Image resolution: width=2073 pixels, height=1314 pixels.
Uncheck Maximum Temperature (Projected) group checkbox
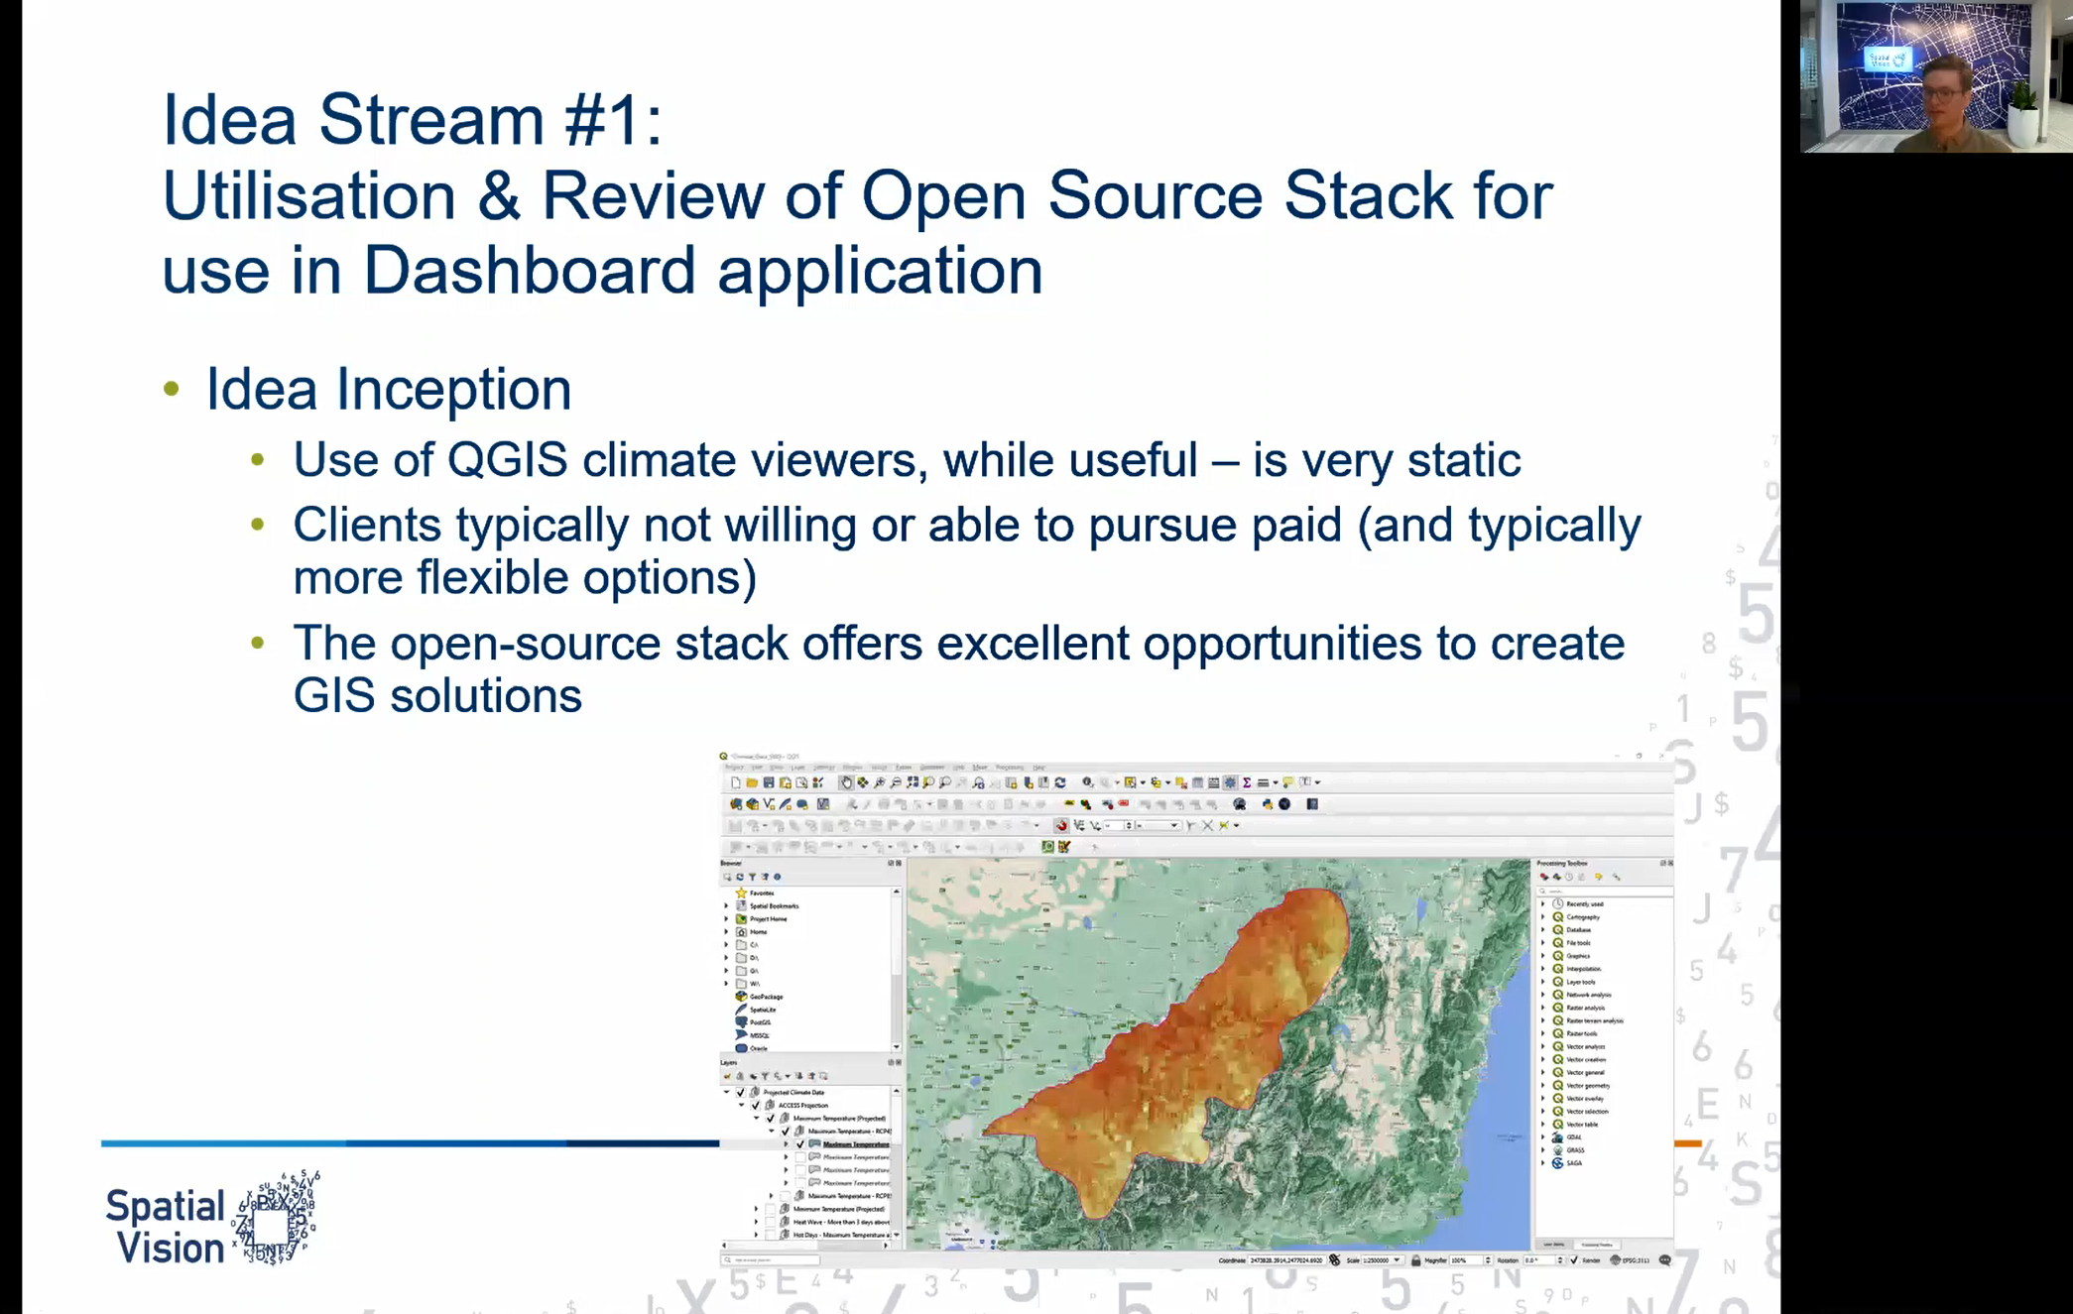[770, 1118]
